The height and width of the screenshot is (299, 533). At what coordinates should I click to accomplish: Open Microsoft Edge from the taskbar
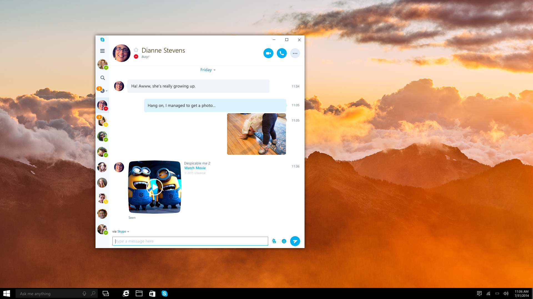pos(126,293)
